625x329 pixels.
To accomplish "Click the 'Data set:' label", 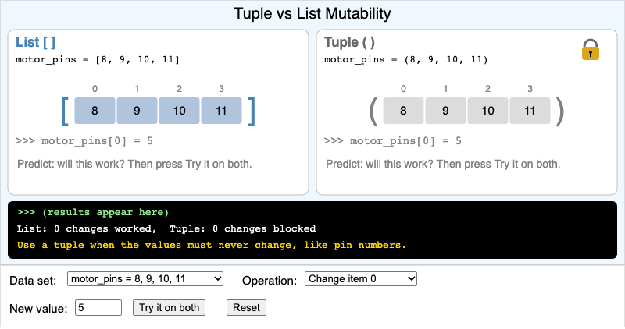I will click(x=33, y=281).
